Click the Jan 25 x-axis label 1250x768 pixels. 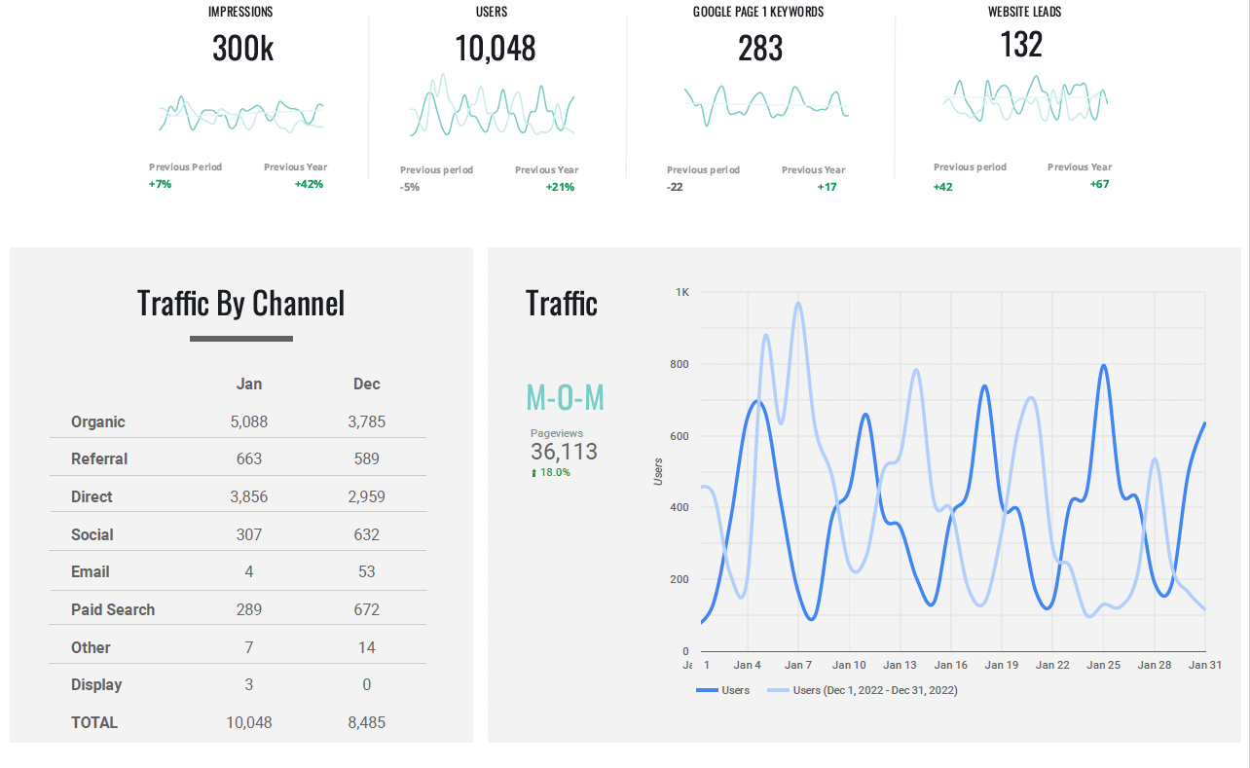[1104, 665]
